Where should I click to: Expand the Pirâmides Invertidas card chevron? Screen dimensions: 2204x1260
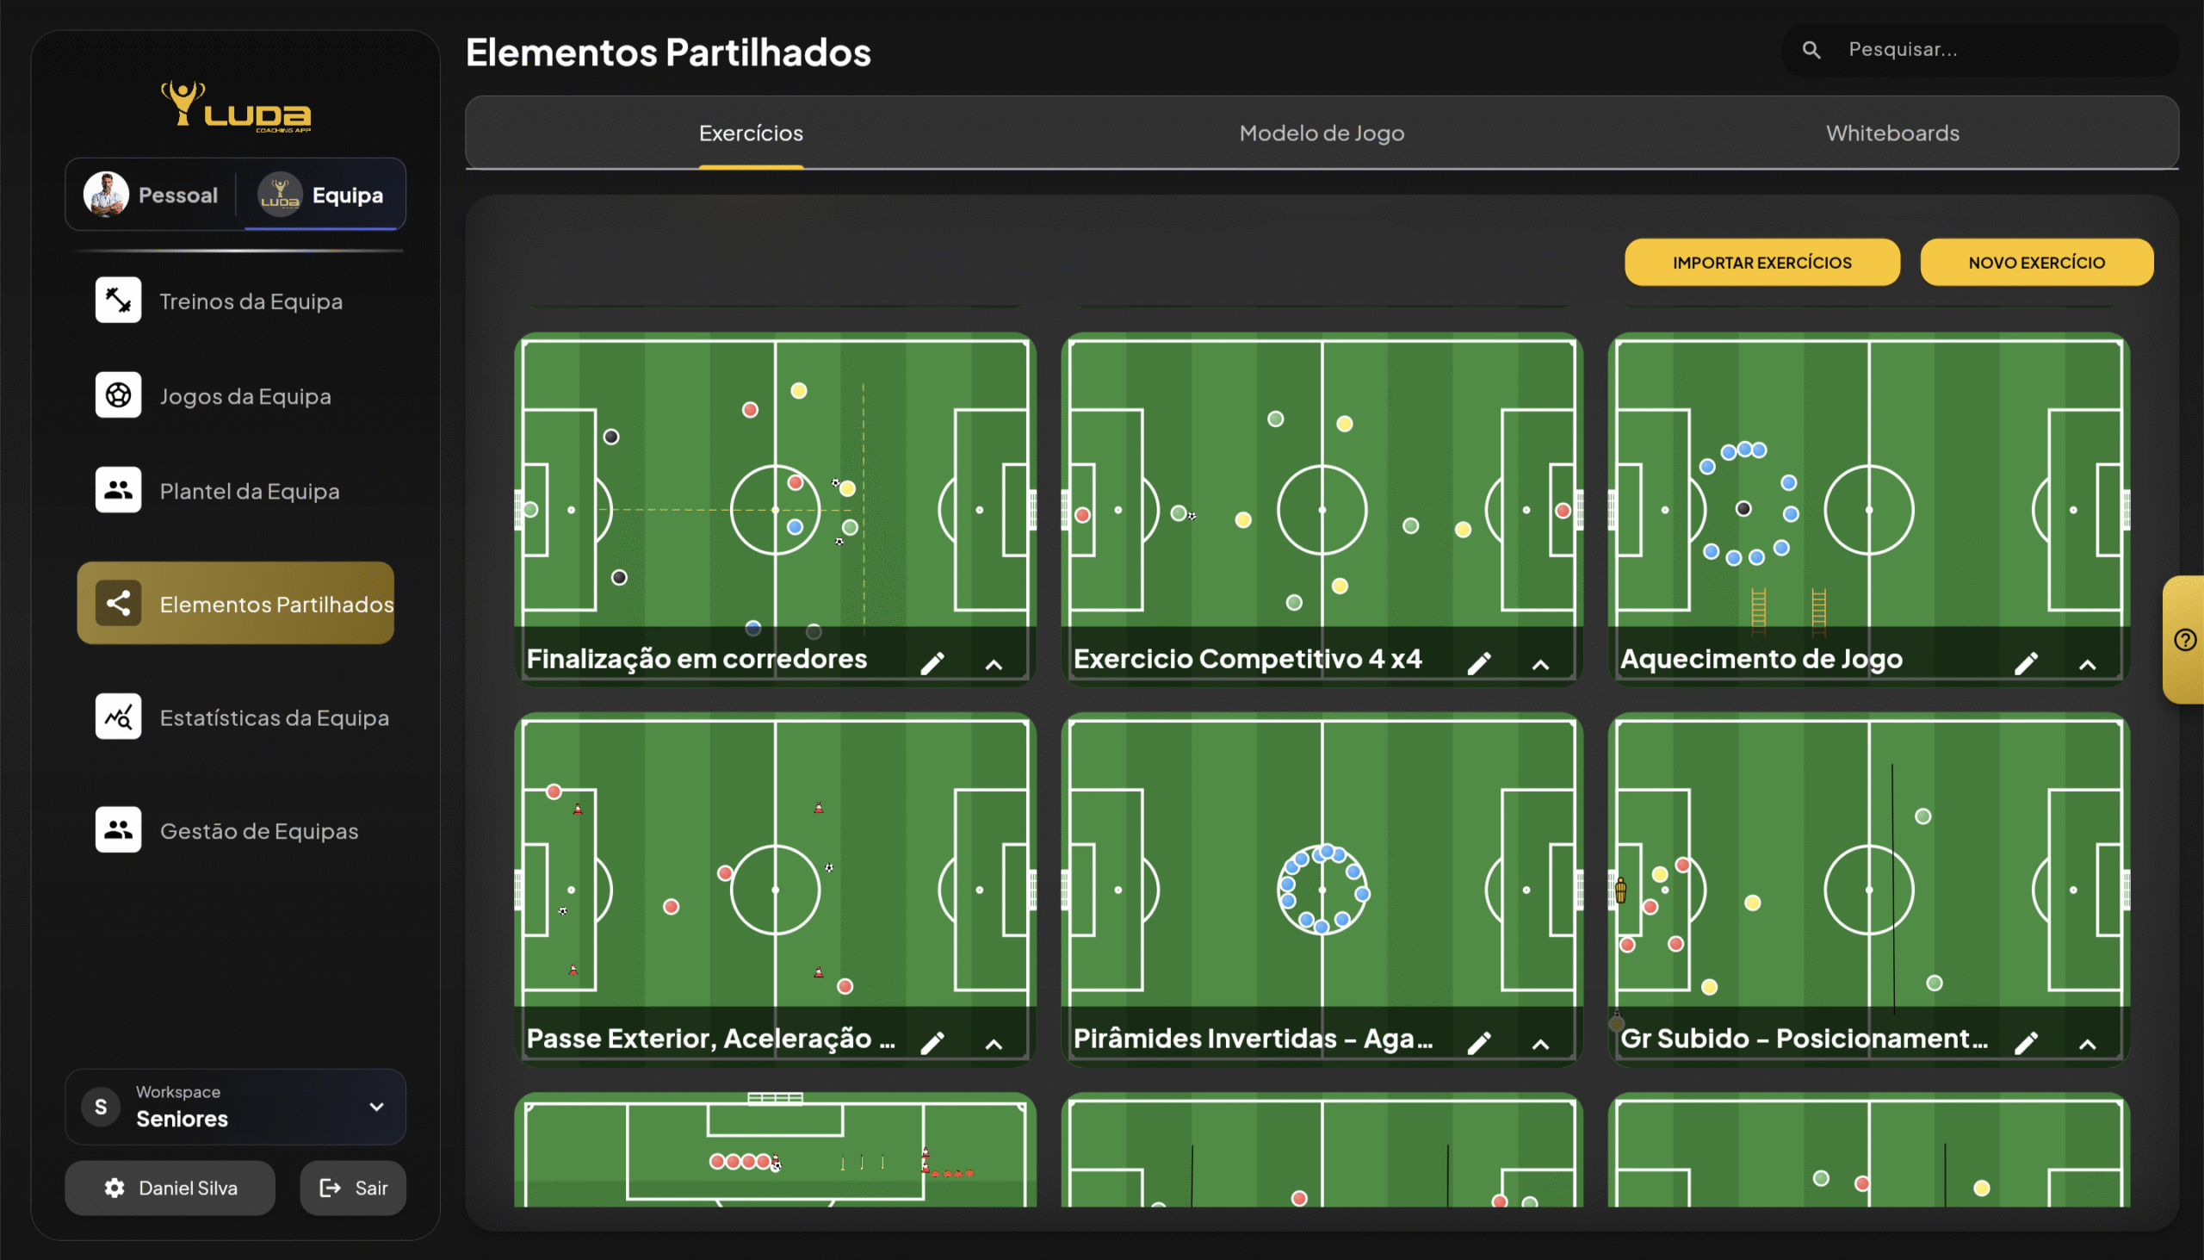point(1540,1045)
